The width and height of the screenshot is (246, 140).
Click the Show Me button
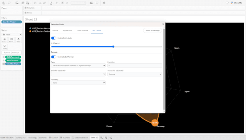[x=236, y=3]
